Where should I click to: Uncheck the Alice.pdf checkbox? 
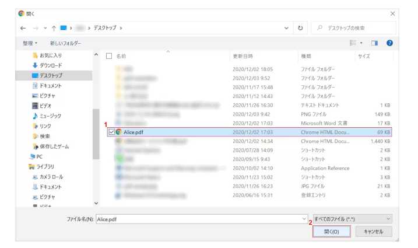click(111, 132)
